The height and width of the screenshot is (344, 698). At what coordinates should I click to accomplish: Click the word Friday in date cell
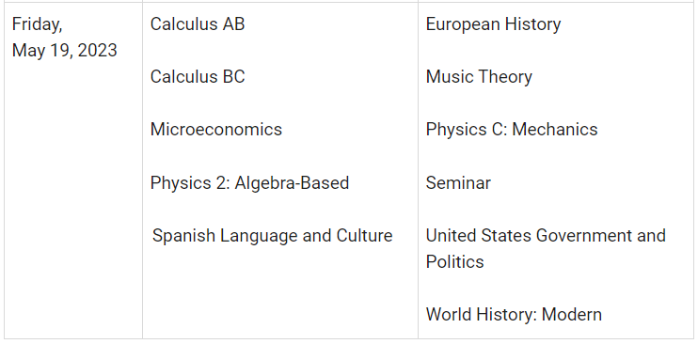pos(37,24)
